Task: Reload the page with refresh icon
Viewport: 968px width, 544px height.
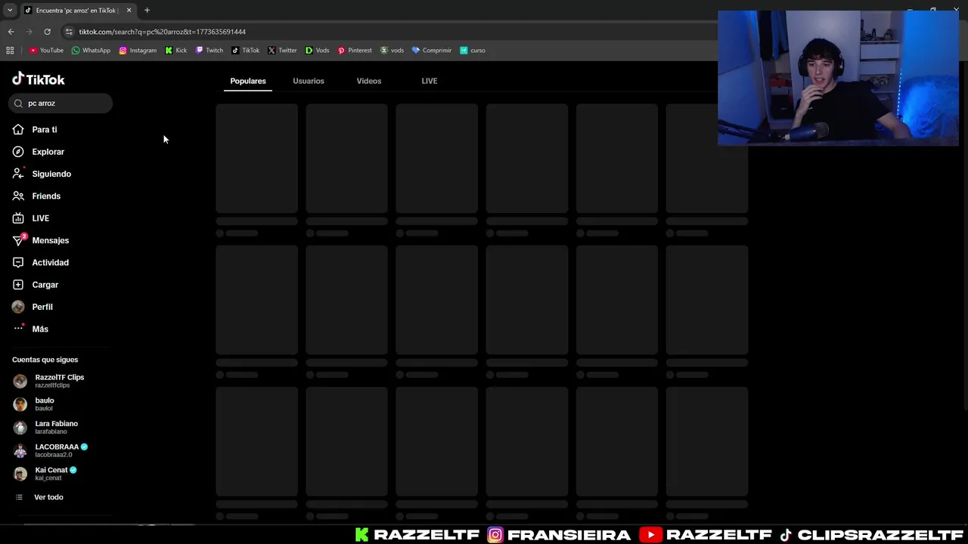Action: coord(47,32)
